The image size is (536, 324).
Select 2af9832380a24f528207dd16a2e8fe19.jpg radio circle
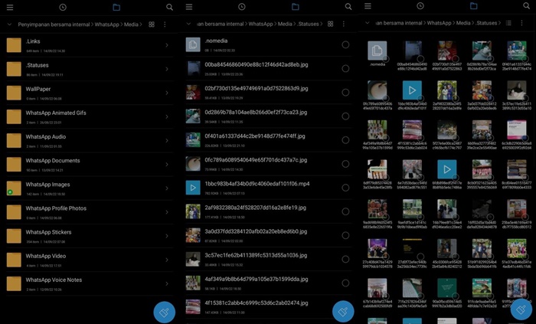click(345, 211)
